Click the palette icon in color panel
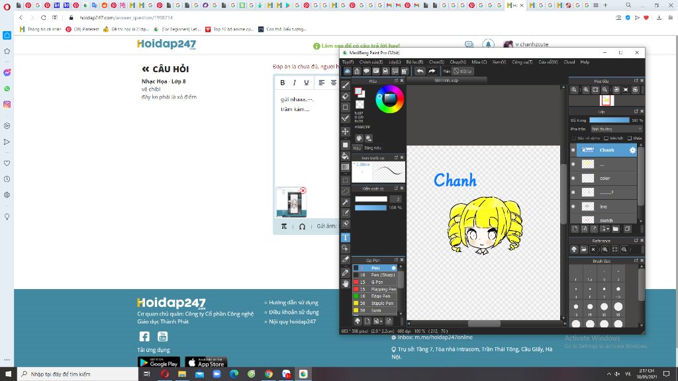The width and height of the screenshot is (678, 381). tap(359, 138)
